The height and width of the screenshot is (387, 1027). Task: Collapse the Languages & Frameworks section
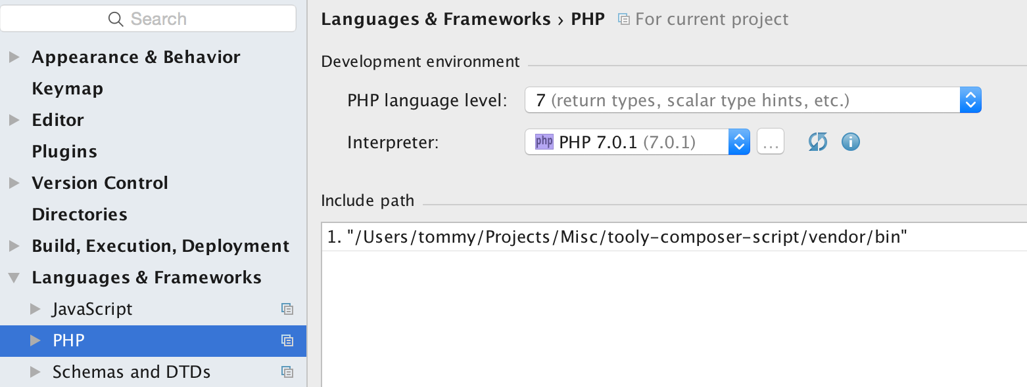point(14,277)
